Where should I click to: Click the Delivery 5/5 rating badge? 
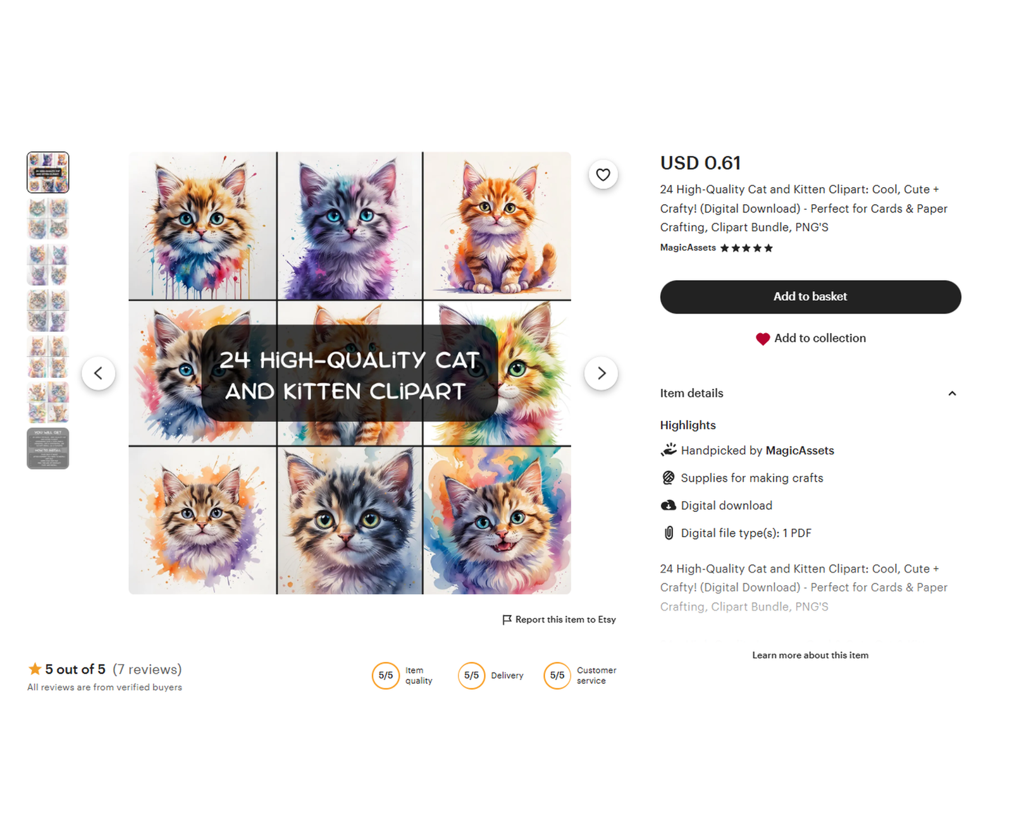point(471,675)
